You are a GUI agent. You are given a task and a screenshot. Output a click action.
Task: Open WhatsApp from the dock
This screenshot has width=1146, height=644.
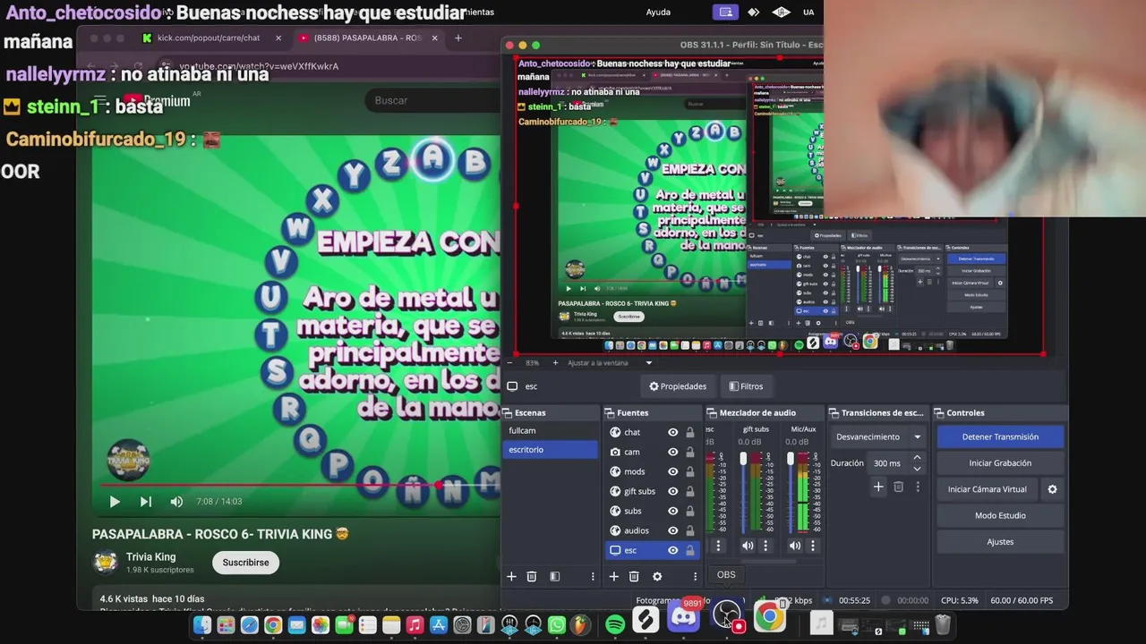557,625
